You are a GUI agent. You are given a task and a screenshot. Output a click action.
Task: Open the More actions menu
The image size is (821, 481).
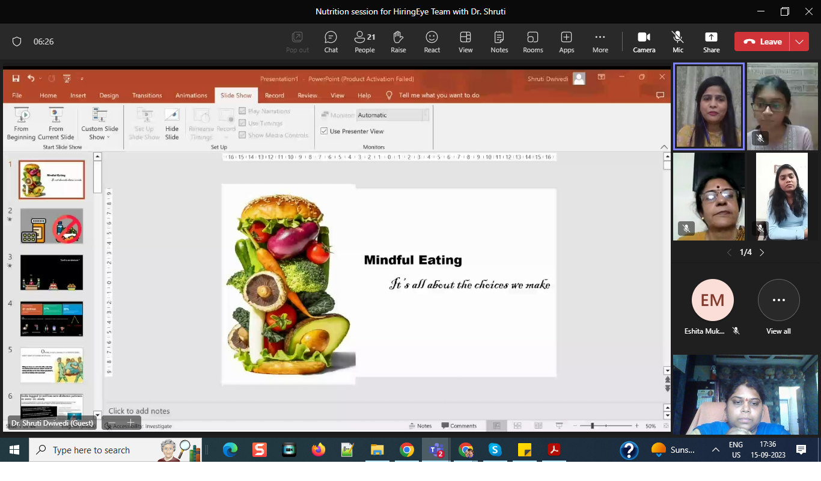tap(600, 41)
